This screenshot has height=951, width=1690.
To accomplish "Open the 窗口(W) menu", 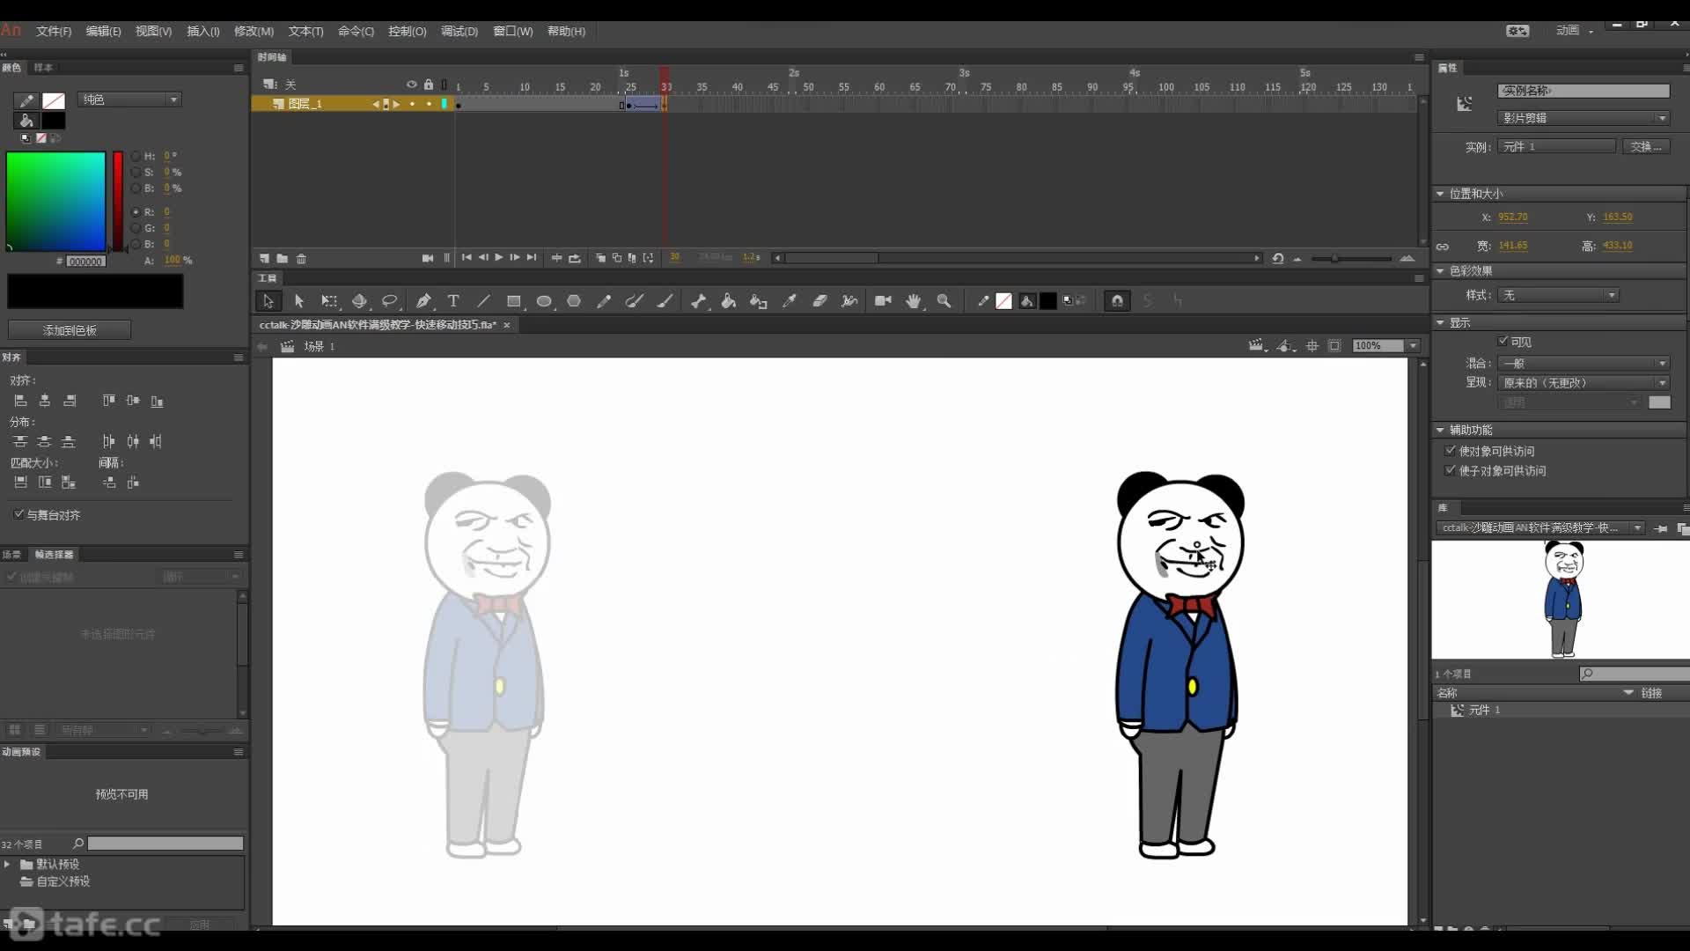I will pyautogui.click(x=513, y=31).
